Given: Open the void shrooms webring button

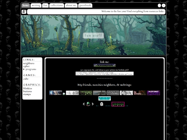Looking at the screenshot, I should (x=118, y=104).
